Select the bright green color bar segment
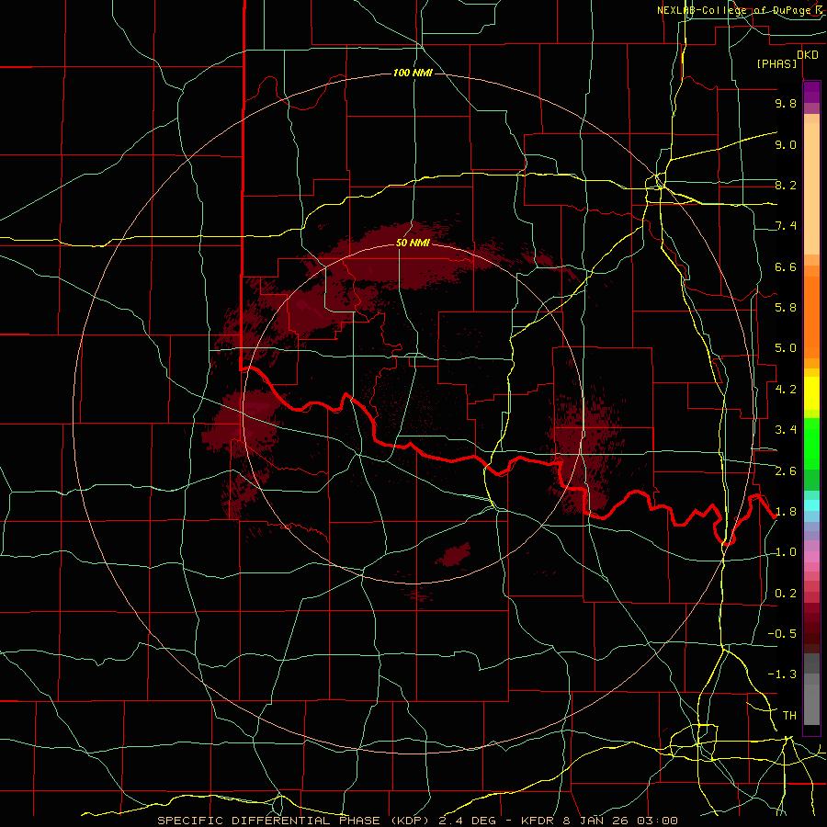Image resolution: width=827 pixels, height=827 pixels. coord(811,443)
